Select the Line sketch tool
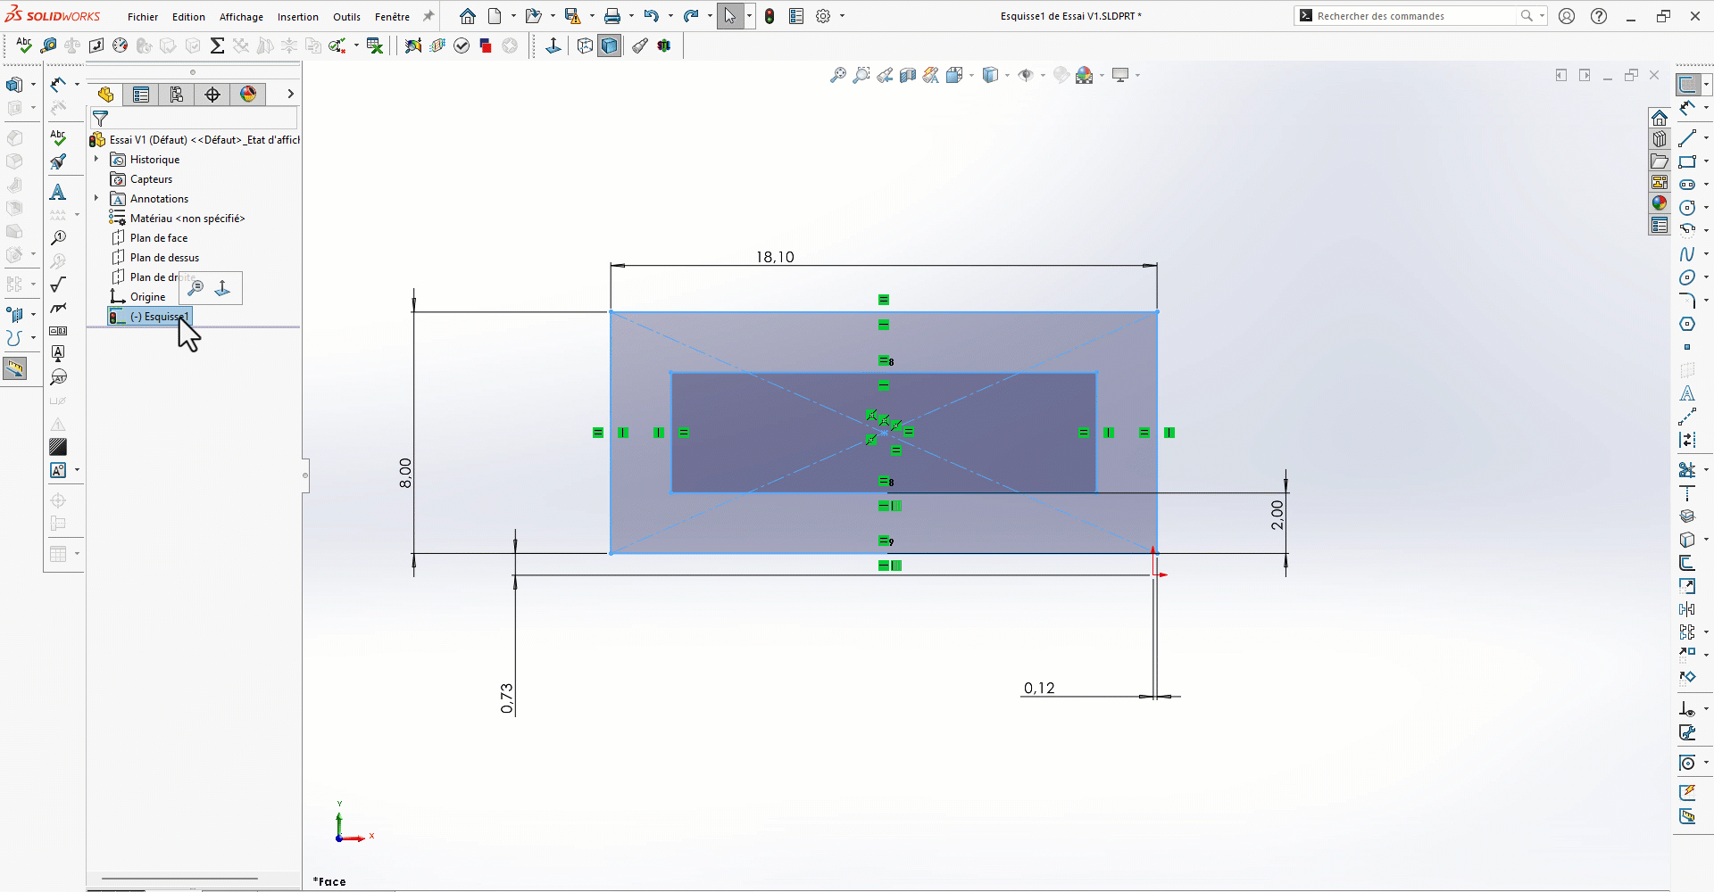 [1686, 138]
